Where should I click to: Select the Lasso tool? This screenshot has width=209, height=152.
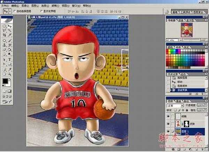4,31
